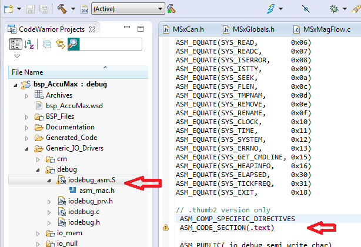Click the magnifier search icon
The width and height of the screenshot is (361, 247).
tap(73, 44)
